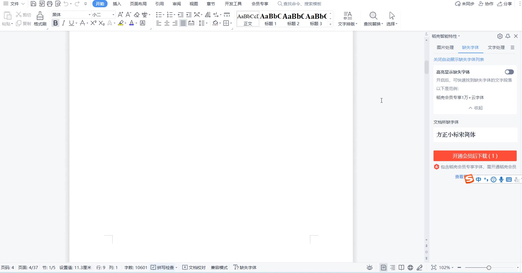Justify the paragraph text

183,23
